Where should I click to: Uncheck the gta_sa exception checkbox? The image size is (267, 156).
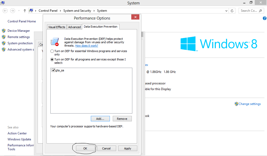click(x=53, y=70)
